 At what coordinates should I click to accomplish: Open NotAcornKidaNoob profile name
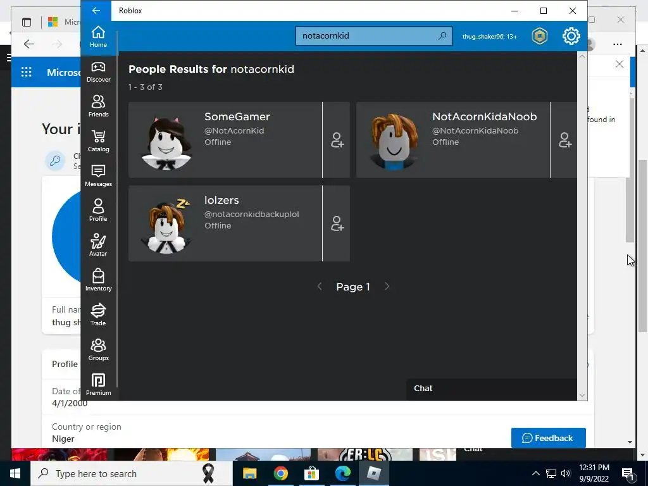[x=484, y=116]
